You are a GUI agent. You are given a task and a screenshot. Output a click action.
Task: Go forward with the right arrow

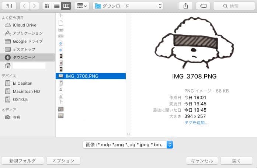pos(34,6)
